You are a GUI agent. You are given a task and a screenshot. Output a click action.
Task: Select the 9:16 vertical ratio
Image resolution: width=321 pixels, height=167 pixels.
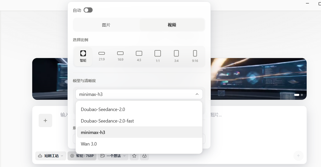(x=195, y=56)
